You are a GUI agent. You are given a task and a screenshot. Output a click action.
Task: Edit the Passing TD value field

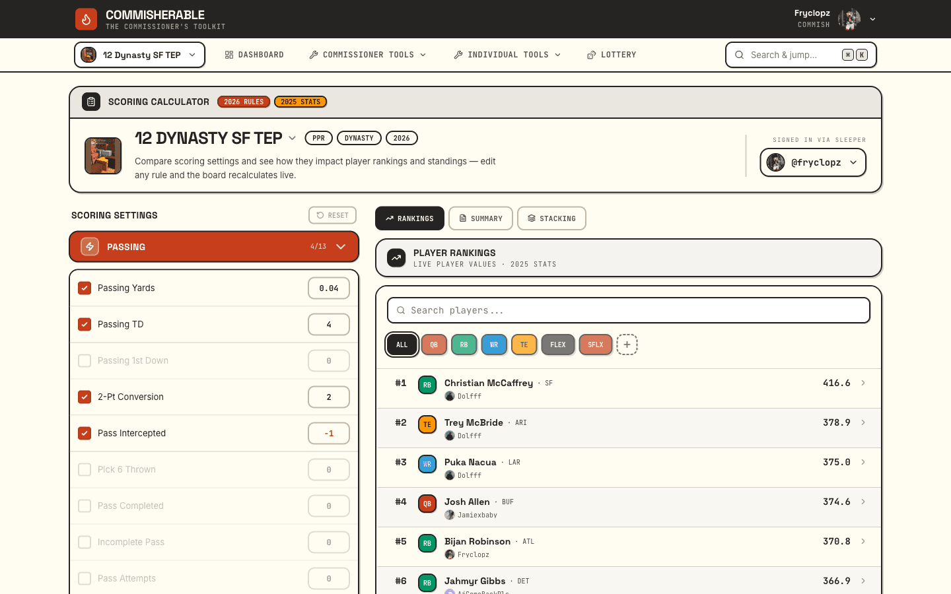[329, 324]
